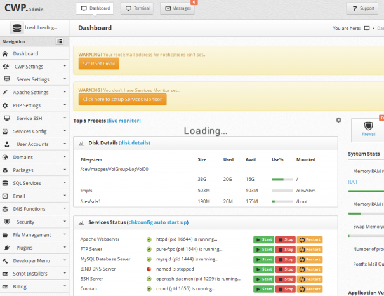This screenshot has width=384, height=296.
Task: Click the User Accounts person icon
Action: [x=7, y=144]
